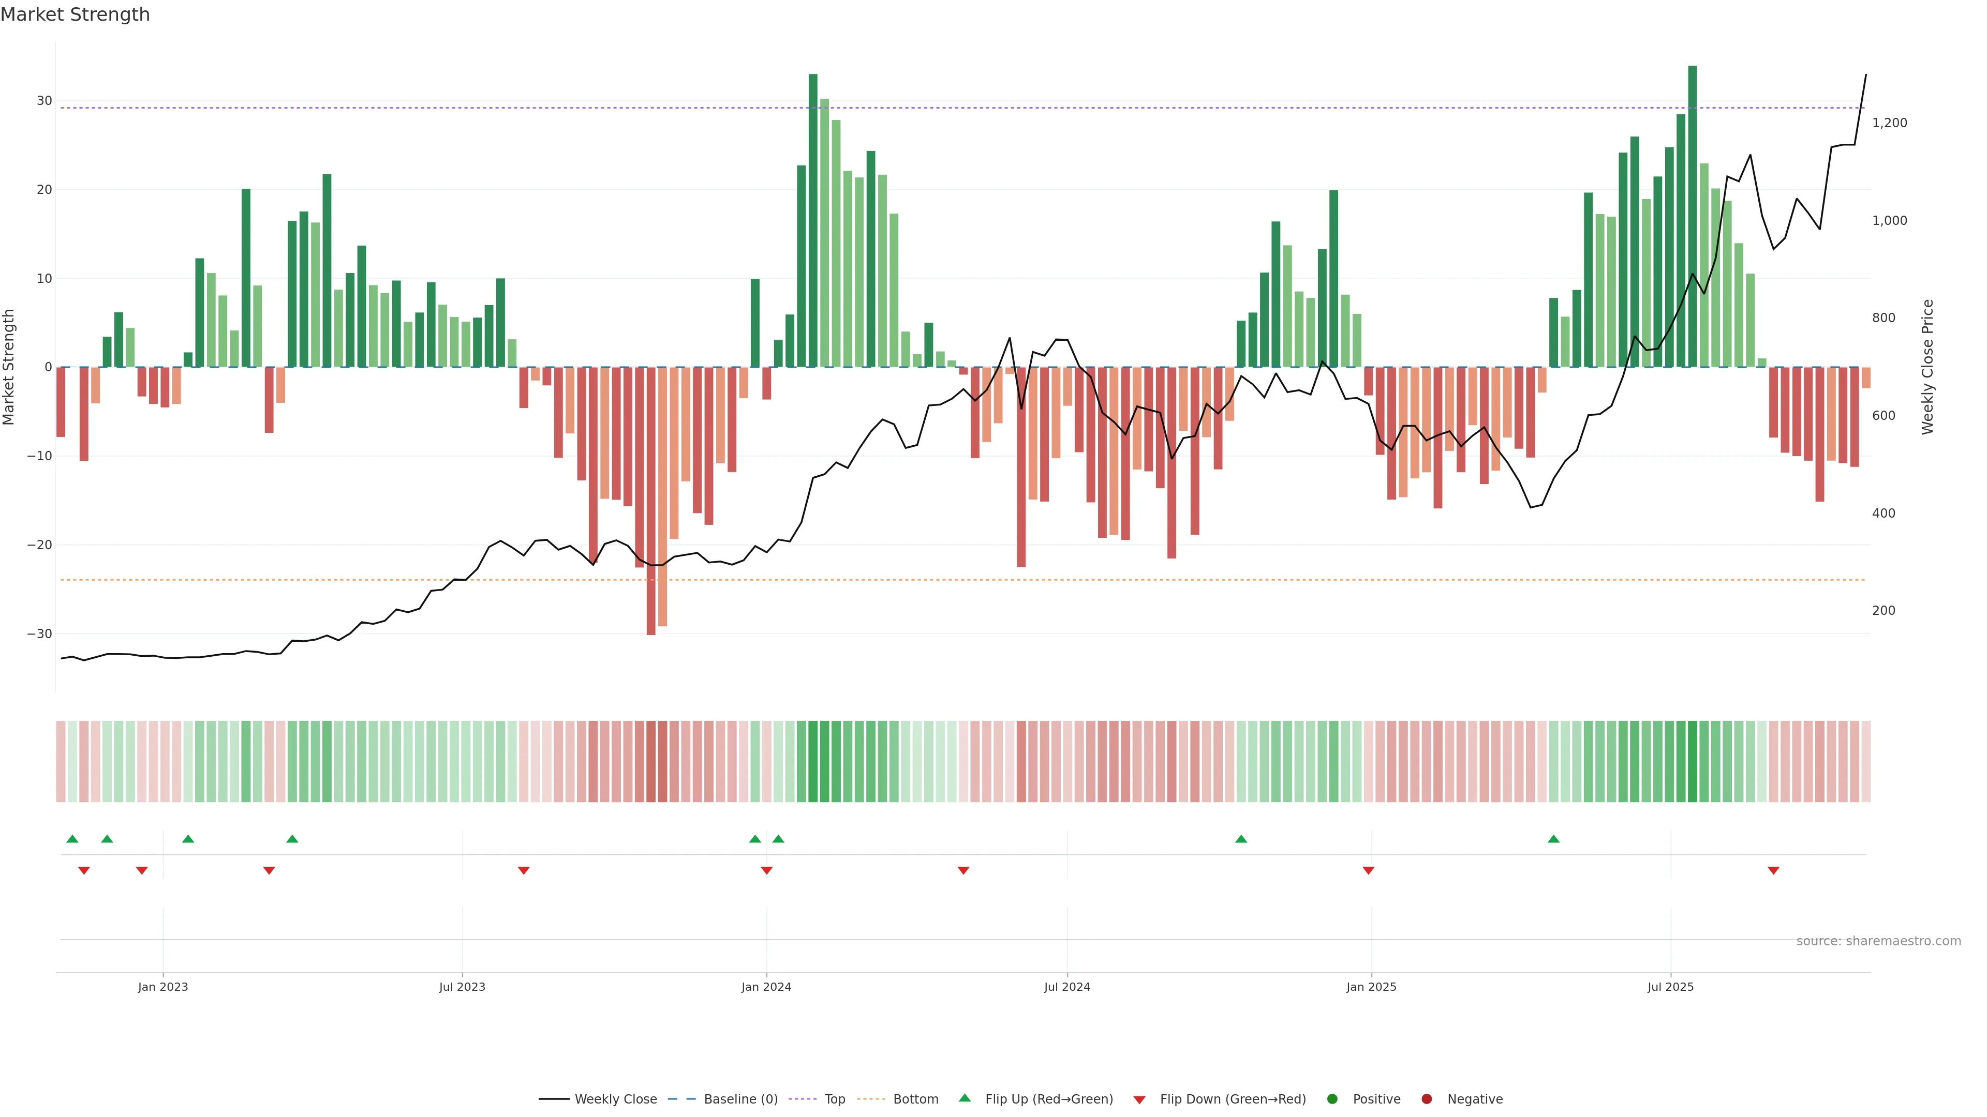
Task: Click the green flip-up marker near April 2025
Action: [1553, 839]
